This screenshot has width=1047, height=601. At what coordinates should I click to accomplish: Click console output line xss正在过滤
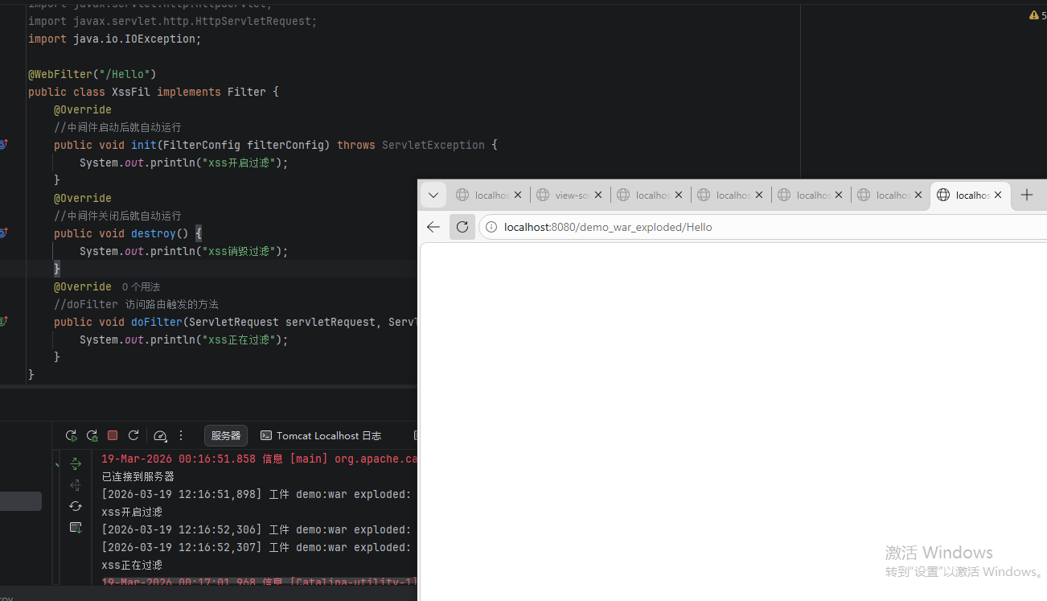(x=132, y=565)
